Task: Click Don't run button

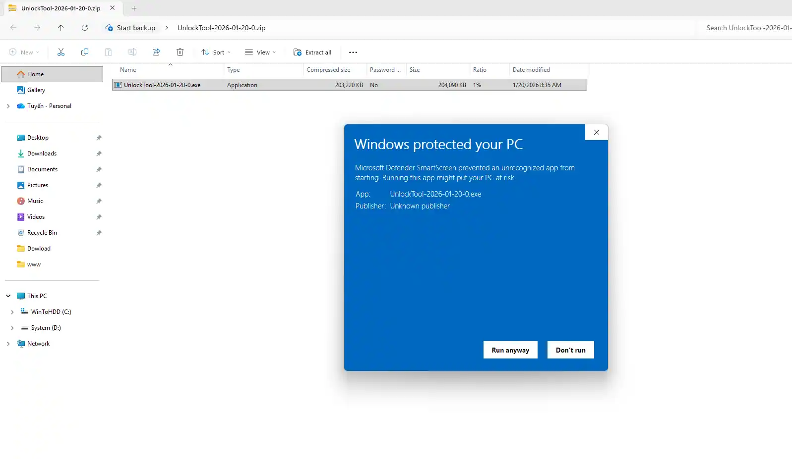Action: [x=571, y=350]
